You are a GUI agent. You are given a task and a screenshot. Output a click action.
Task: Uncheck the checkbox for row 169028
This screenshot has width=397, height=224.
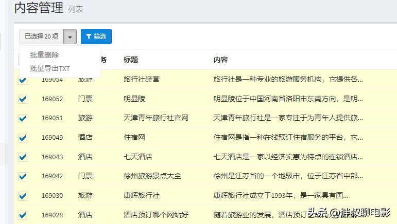[23, 215]
